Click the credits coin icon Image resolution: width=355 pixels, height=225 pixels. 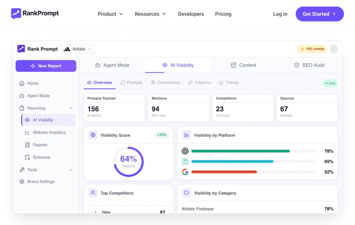coord(302,49)
